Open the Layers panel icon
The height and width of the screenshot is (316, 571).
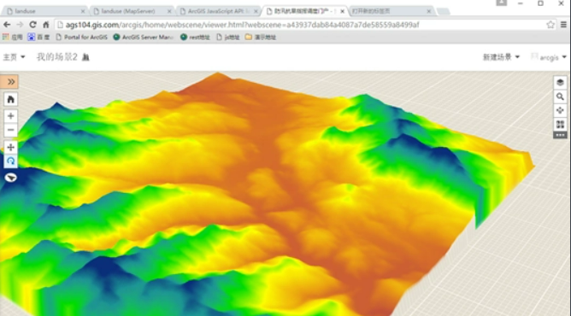point(560,83)
